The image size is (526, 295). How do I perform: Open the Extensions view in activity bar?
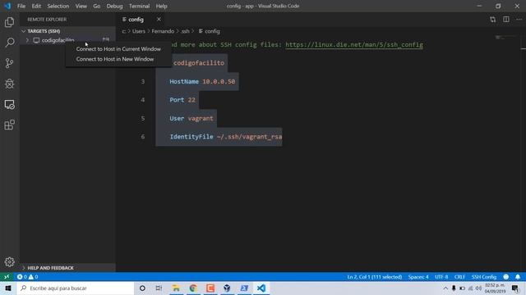point(9,125)
